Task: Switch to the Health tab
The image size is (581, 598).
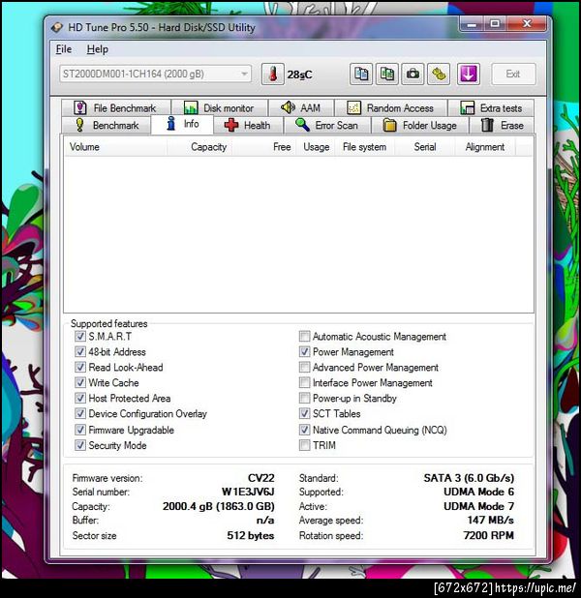Action: [248, 125]
